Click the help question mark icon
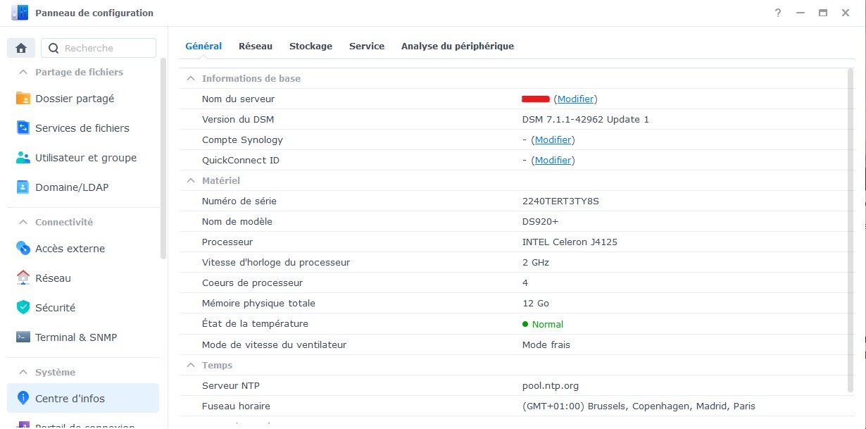Image resolution: width=866 pixels, height=429 pixels. [778, 13]
